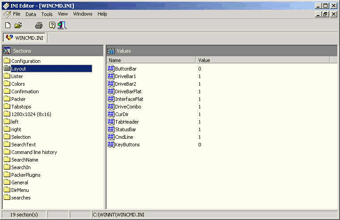Click the '19 section(s)' status bar entry

[24, 215]
